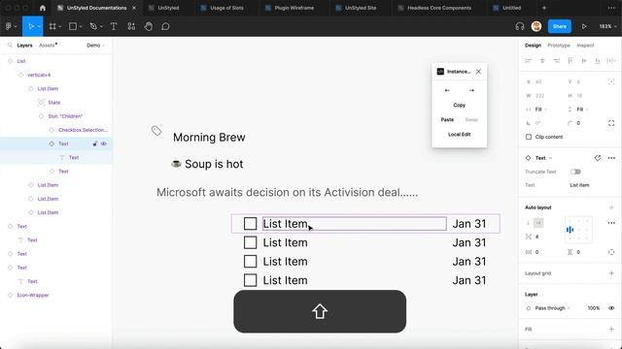
Task: Open the Headless Core Components tab
Action: pyautogui.click(x=439, y=8)
